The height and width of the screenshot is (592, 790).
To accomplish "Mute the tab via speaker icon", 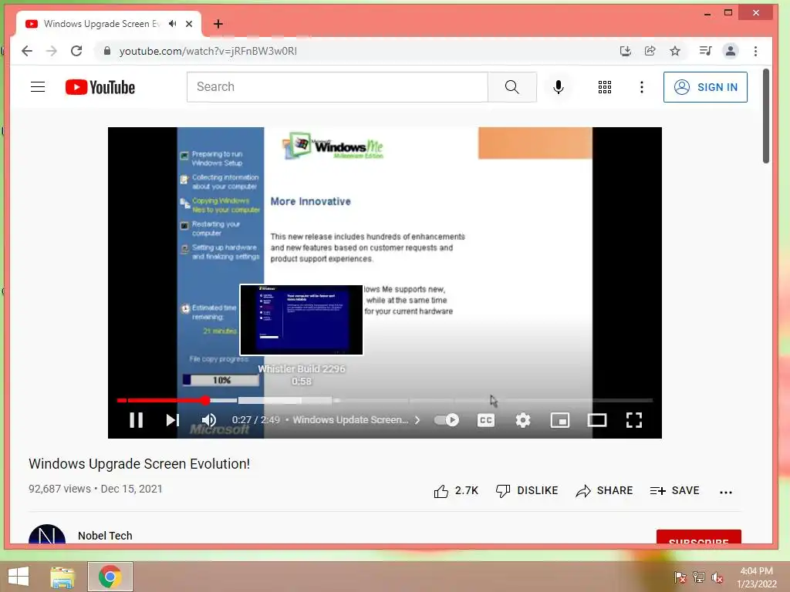I will point(172,24).
